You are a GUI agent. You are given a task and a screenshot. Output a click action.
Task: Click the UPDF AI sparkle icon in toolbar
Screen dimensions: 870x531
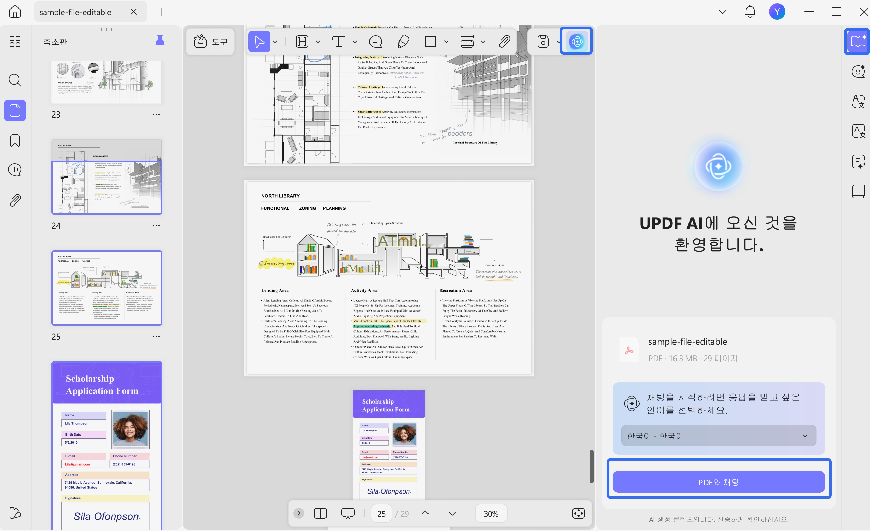point(576,41)
